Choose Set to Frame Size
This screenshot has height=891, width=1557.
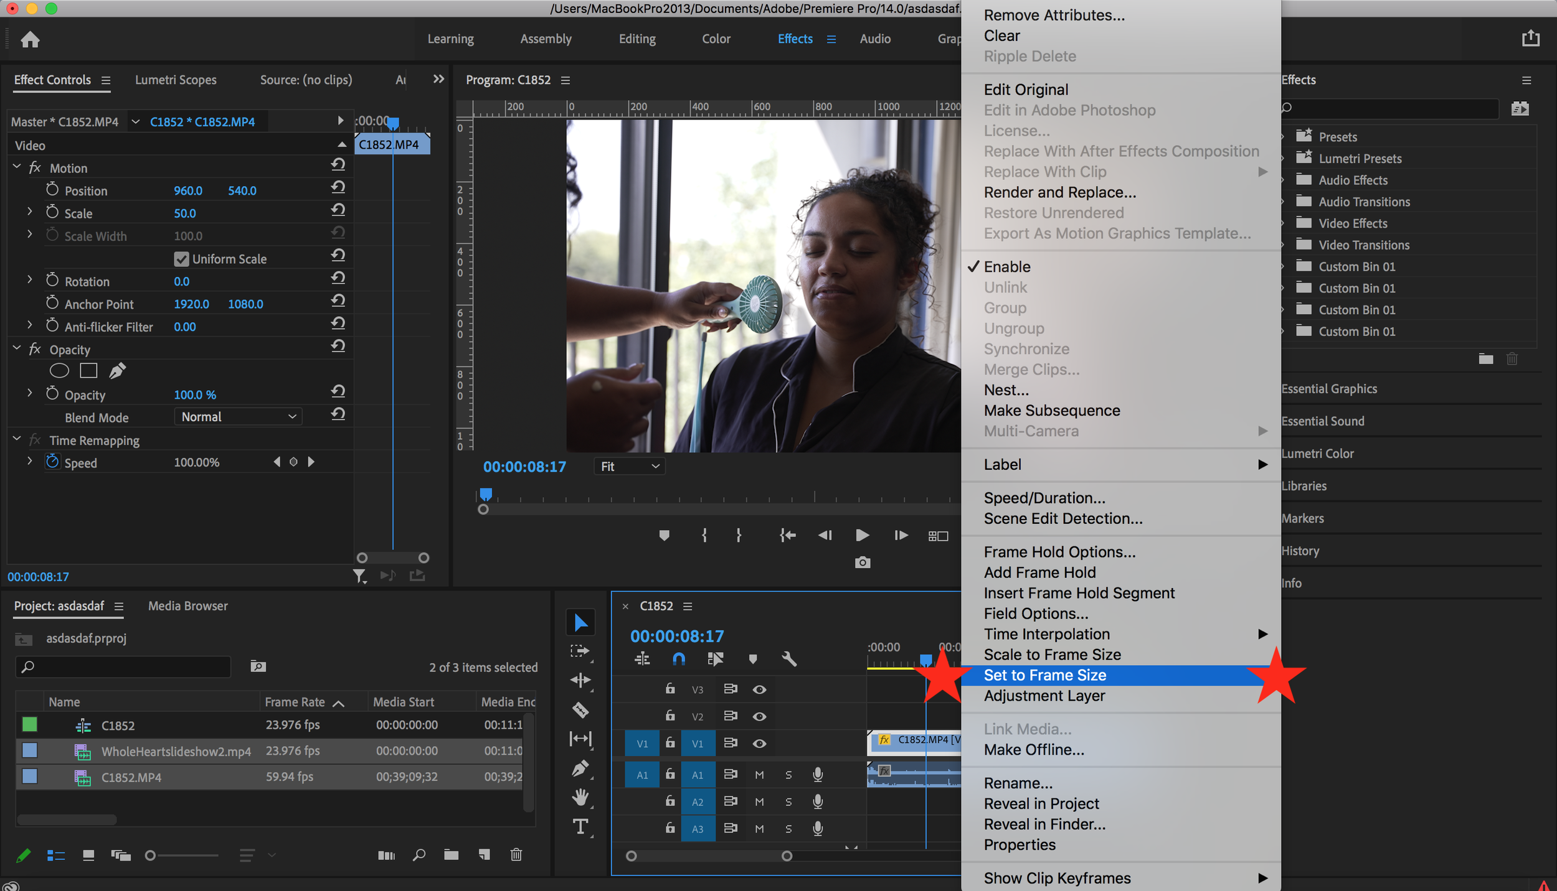click(x=1121, y=675)
